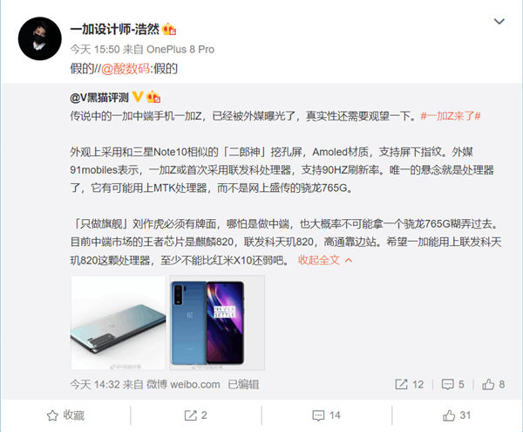Image resolution: width=523 pixels, height=432 pixels.
Task: Add to favorites with the 收藏 star
Action: [x=65, y=415]
